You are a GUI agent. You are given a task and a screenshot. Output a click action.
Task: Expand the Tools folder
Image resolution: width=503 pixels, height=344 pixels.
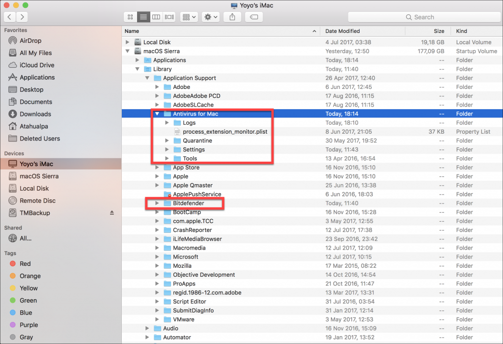pos(167,159)
